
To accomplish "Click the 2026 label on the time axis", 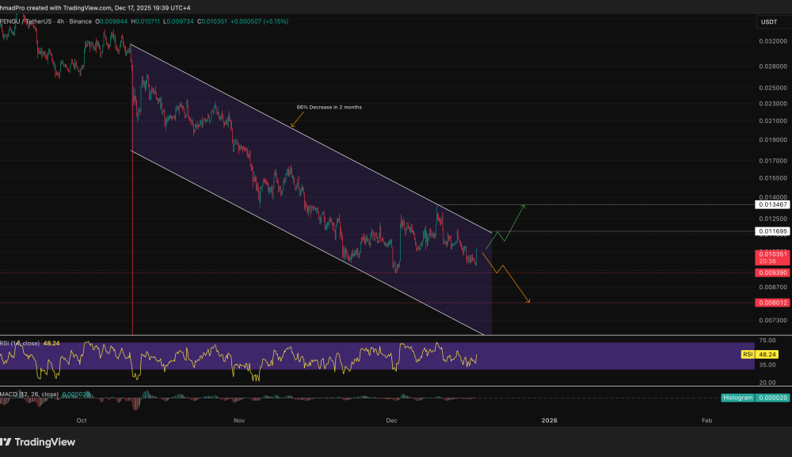I will [x=550, y=421].
